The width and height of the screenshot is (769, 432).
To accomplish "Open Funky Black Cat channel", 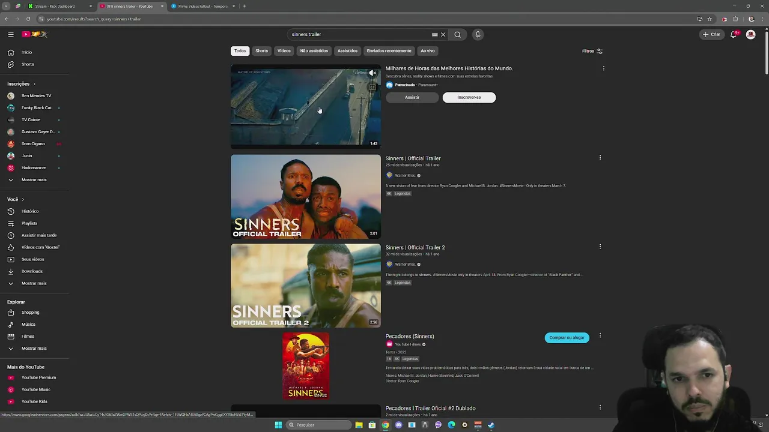I will click(35, 107).
